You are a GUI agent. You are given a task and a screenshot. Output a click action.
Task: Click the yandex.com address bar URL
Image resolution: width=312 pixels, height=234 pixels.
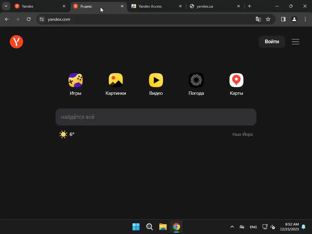click(59, 19)
